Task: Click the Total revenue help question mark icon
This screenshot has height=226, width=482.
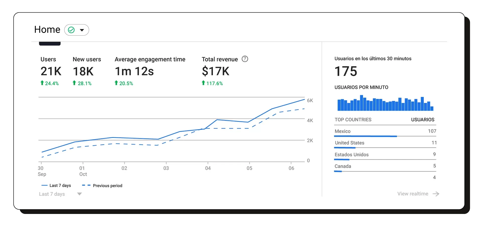Action: point(245,59)
